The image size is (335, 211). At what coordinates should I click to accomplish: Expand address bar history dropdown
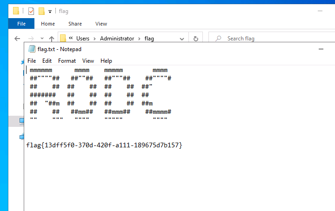[x=182, y=39]
